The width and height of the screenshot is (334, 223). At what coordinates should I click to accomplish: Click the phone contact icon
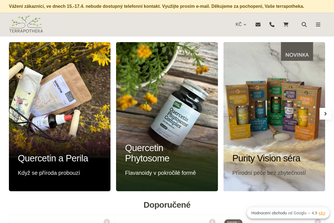click(272, 25)
